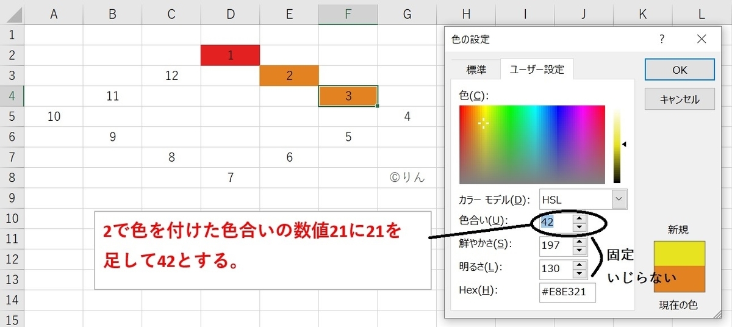The image size is (732, 327).
Task: Select cell C3 containing 12
Action: click(x=171, y=76)
